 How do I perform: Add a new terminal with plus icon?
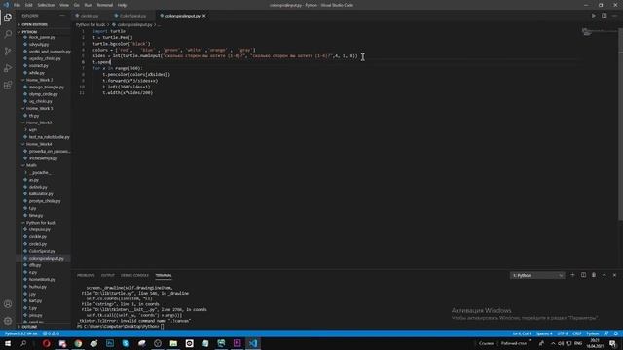tap(572, 275)
